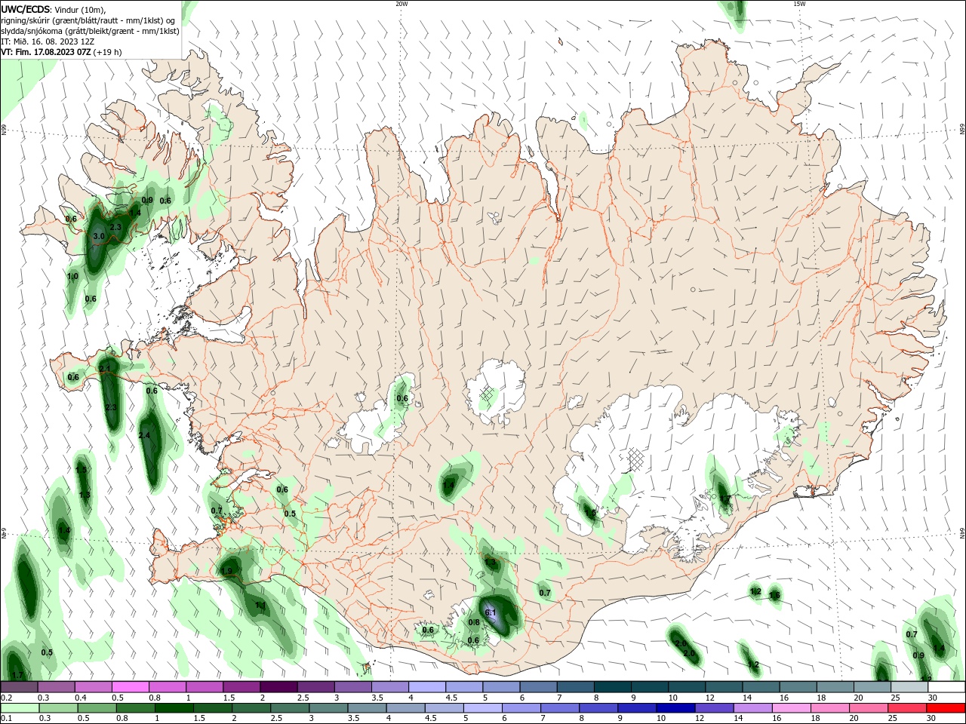
Task: Select the valid time 'VT: Fim. 17.08.2023 07Z'
Action: click(x=45, y=52)
